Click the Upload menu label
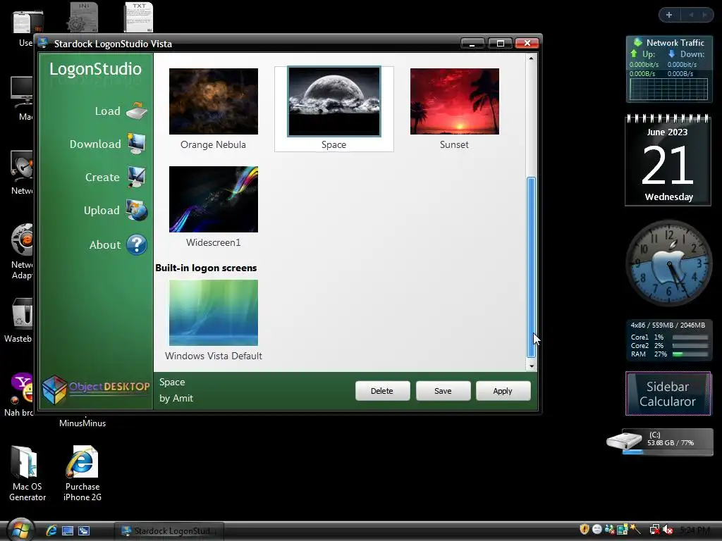722x541 pixels. pyautogui.click(x=102, y=210)
